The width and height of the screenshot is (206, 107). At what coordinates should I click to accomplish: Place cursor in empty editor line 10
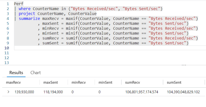click(x=110, y=48)
